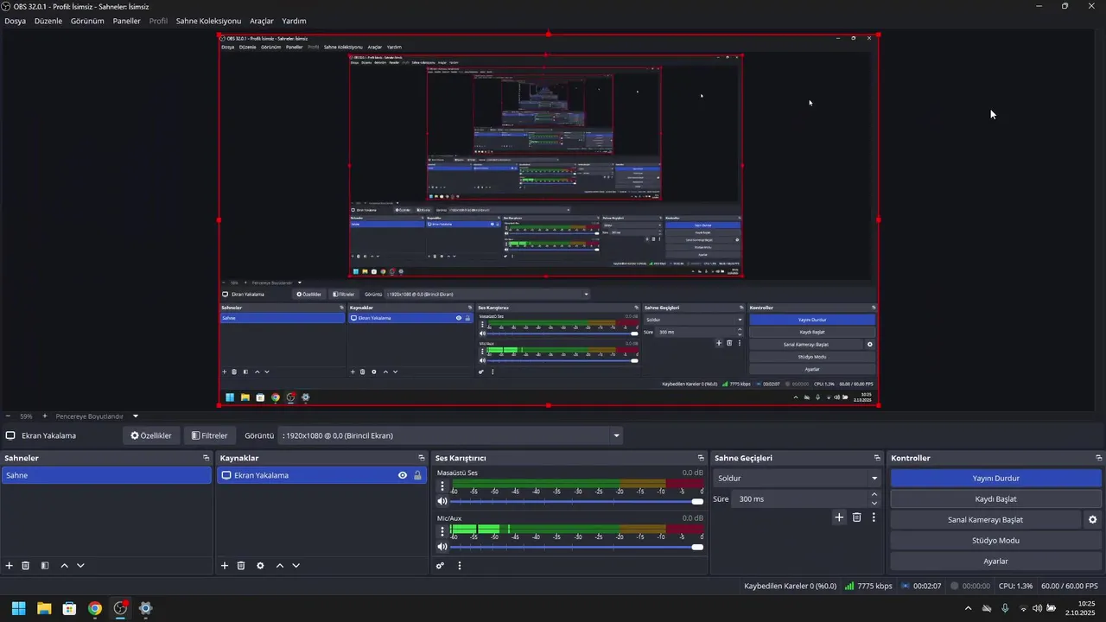
Task: Undock the Kaynaklar panel
Action: point(422,458)
